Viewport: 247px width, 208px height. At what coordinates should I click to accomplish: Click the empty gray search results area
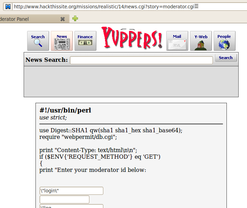point(131,82)
